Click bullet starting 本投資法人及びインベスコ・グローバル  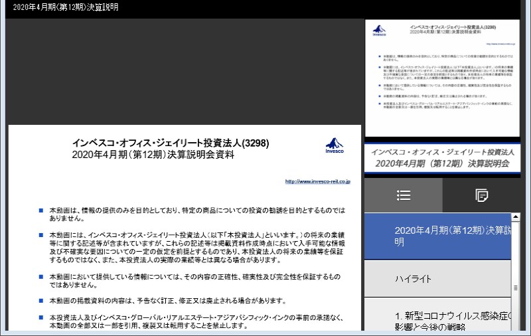196,321
